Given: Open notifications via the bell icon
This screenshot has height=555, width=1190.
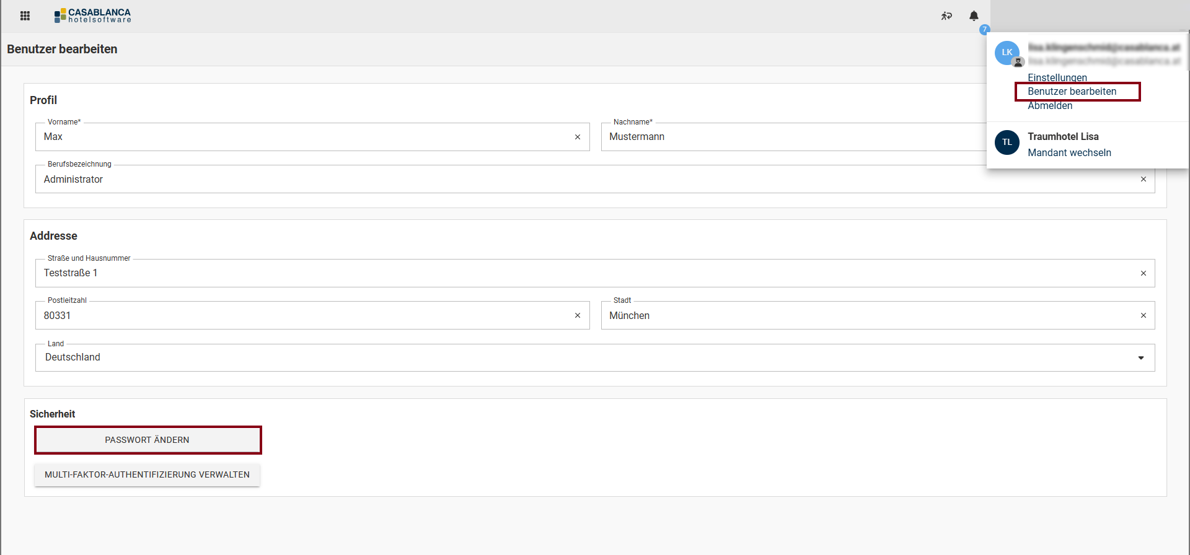Looking at the screenshot, I should tap(974, 16).
